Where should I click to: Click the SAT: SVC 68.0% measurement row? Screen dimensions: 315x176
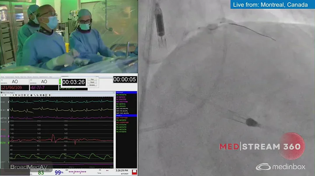[x=122, y=113]
